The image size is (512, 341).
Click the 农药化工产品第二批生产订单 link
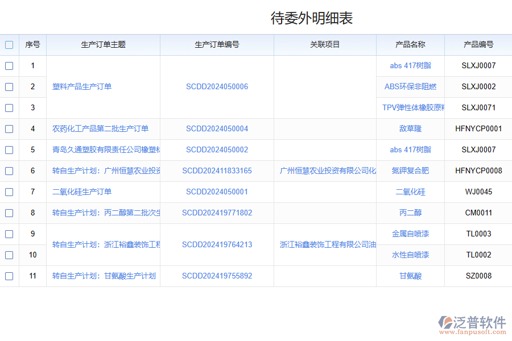click(x=100, y=129)
